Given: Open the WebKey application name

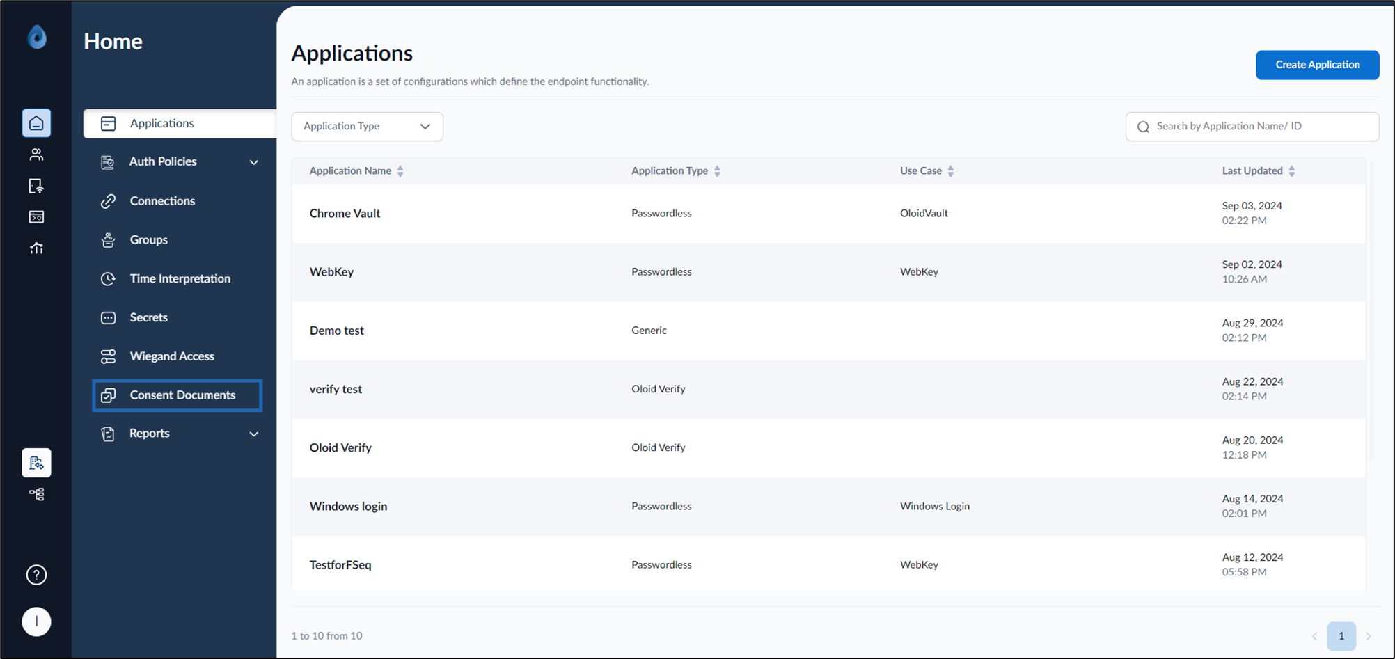Looking at the screenshot, I should 331,272.
